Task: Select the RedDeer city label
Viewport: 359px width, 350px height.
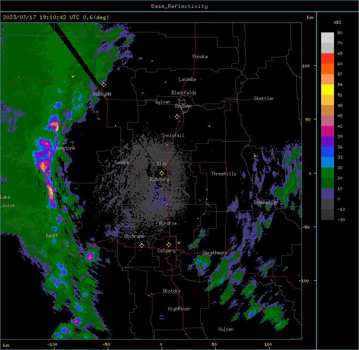Action: pos(183,106)
